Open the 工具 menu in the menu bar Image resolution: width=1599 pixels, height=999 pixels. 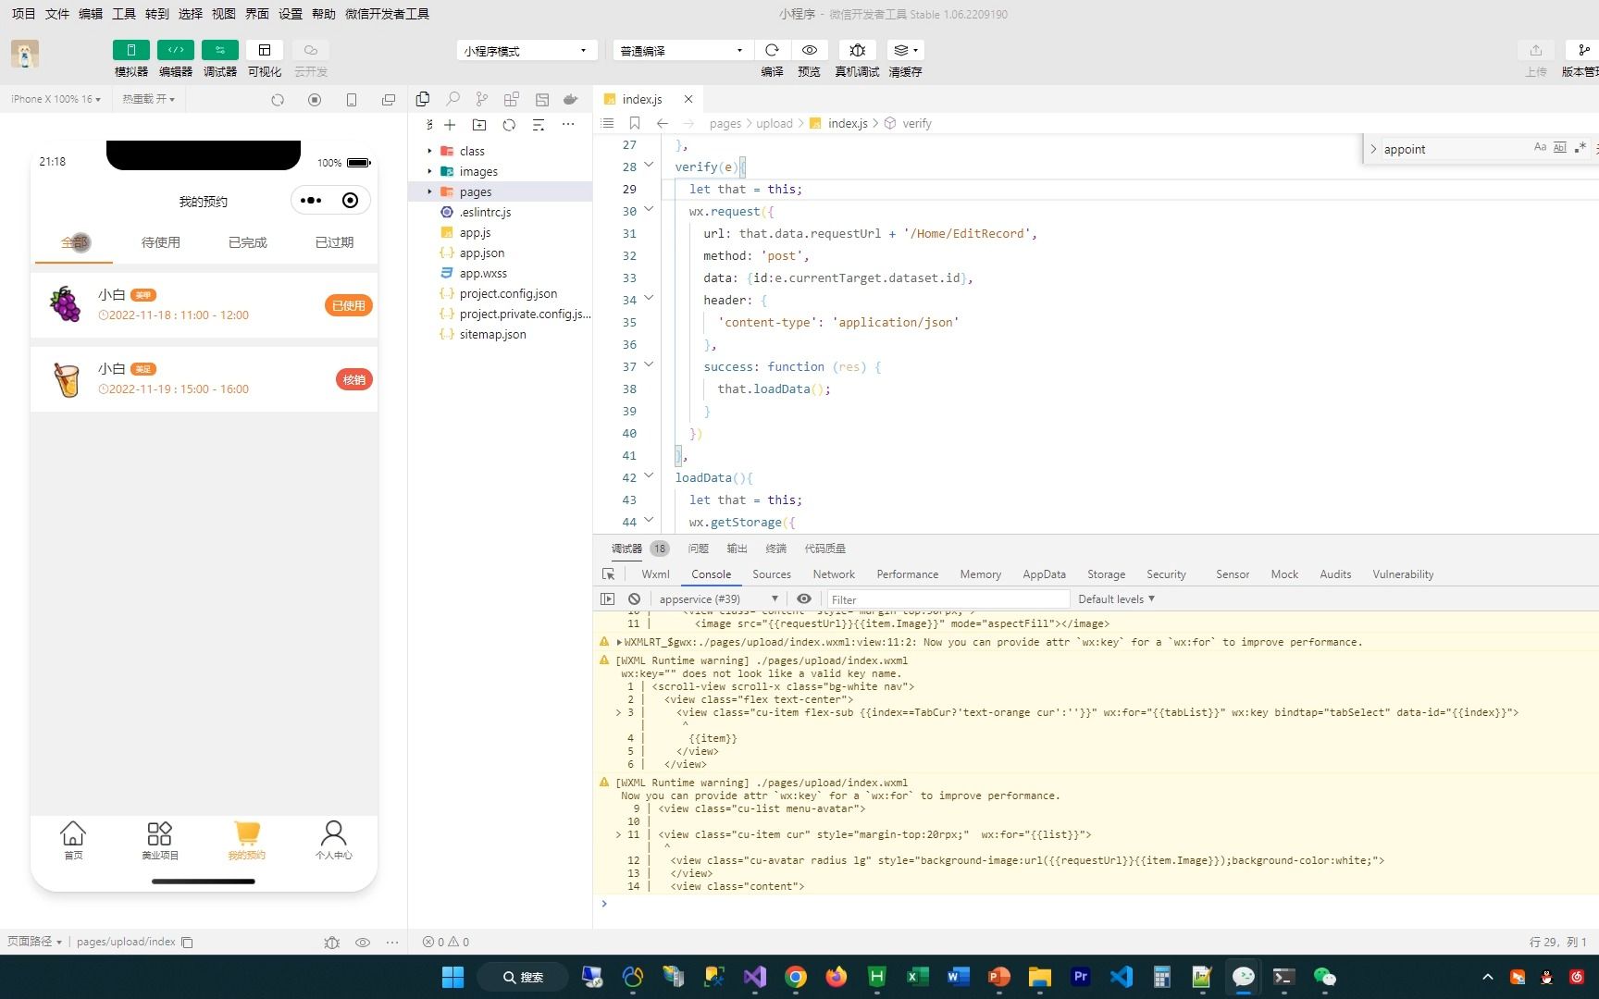[123, 14]
